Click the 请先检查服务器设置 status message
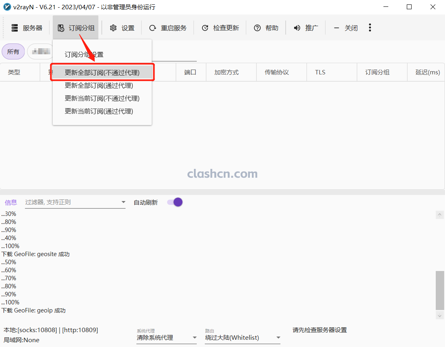 (x=319, y=330)
